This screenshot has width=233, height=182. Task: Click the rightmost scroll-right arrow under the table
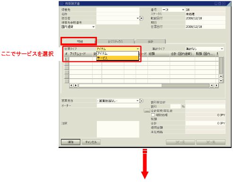[x=216, y=85]
